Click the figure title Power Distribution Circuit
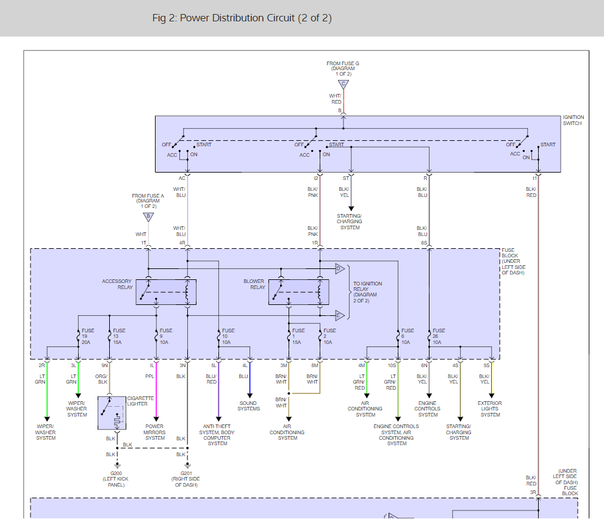 [242, 18]
